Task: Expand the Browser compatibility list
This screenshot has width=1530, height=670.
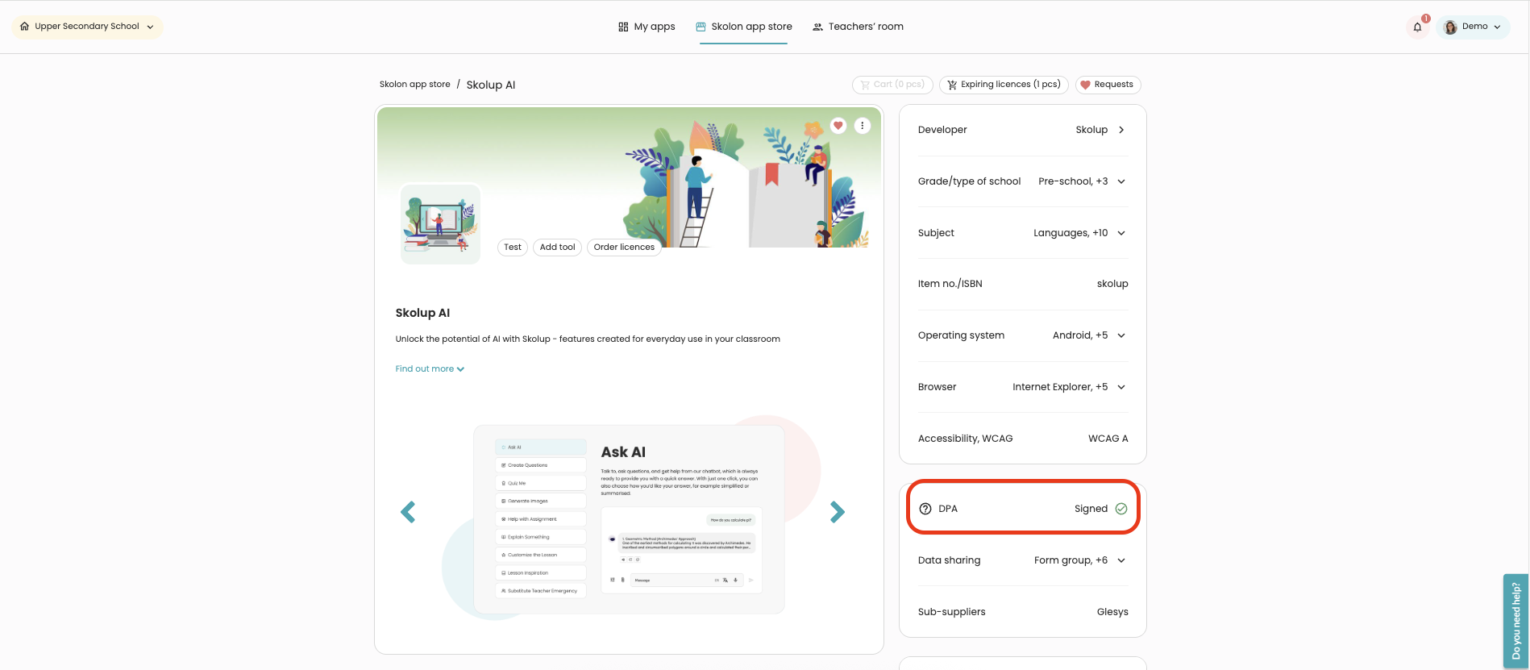Action: click(x=1120, y=387)
